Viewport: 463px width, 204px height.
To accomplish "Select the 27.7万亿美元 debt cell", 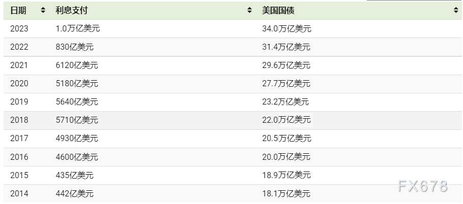I will point(286,84).
